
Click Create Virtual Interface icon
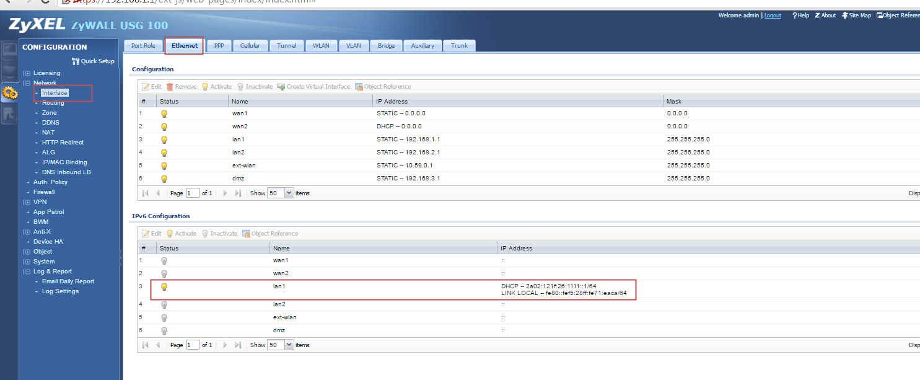coord(281,87)
